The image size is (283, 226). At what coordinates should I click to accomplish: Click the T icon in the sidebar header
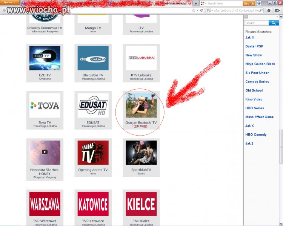[x=246, y=17]
